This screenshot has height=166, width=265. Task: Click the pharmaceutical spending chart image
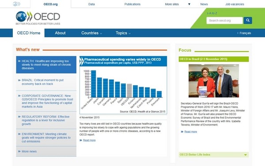123,85
